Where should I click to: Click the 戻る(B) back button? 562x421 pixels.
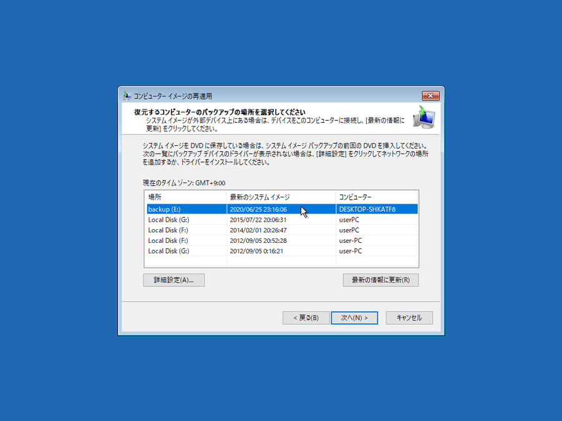coord(306,318)
